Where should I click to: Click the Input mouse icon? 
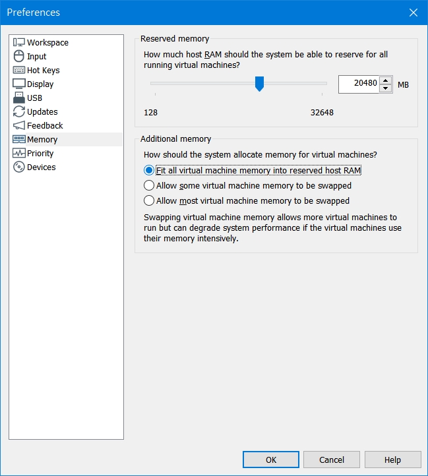pos(18,57)
